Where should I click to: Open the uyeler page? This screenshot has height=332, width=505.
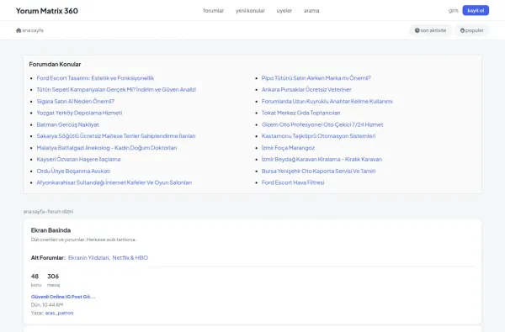tap(284, 11)
